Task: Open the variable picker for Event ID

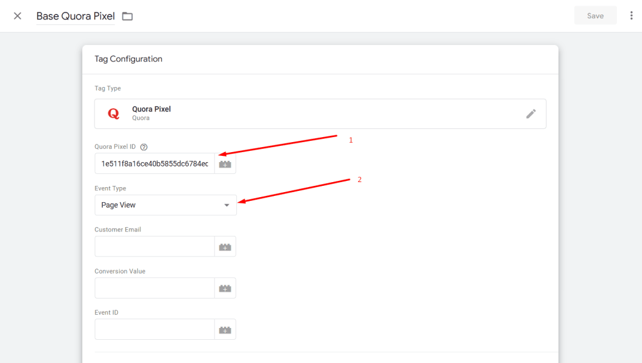Action: (225, 329)
